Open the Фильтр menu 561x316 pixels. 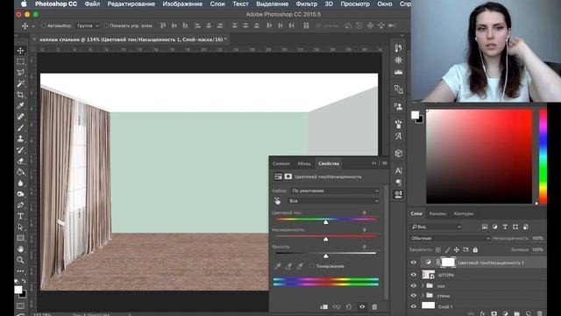coord(307,4)
